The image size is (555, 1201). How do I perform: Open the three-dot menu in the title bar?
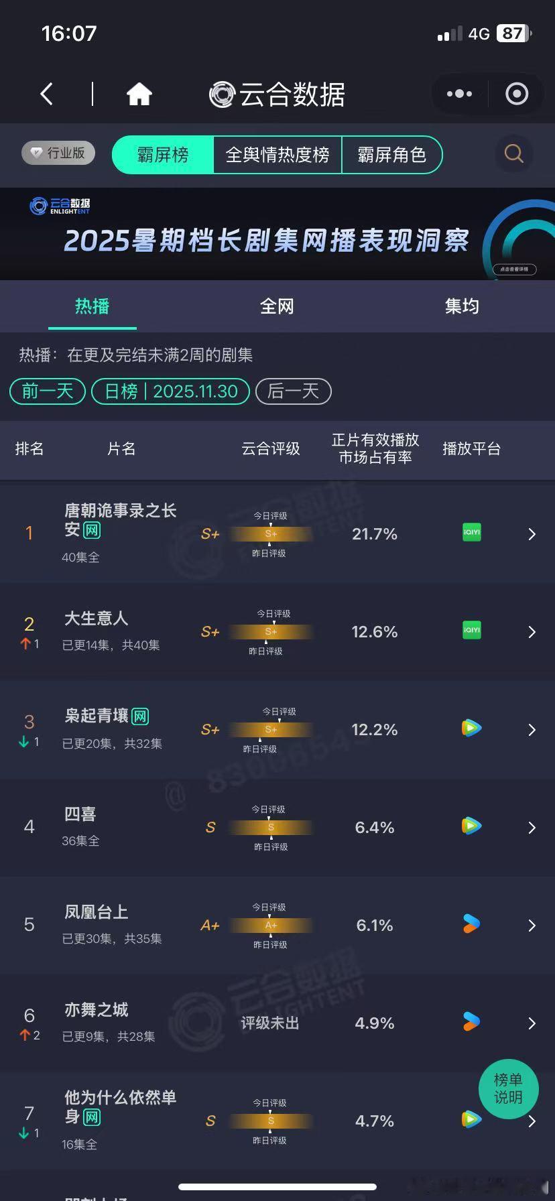pos(458,94)
